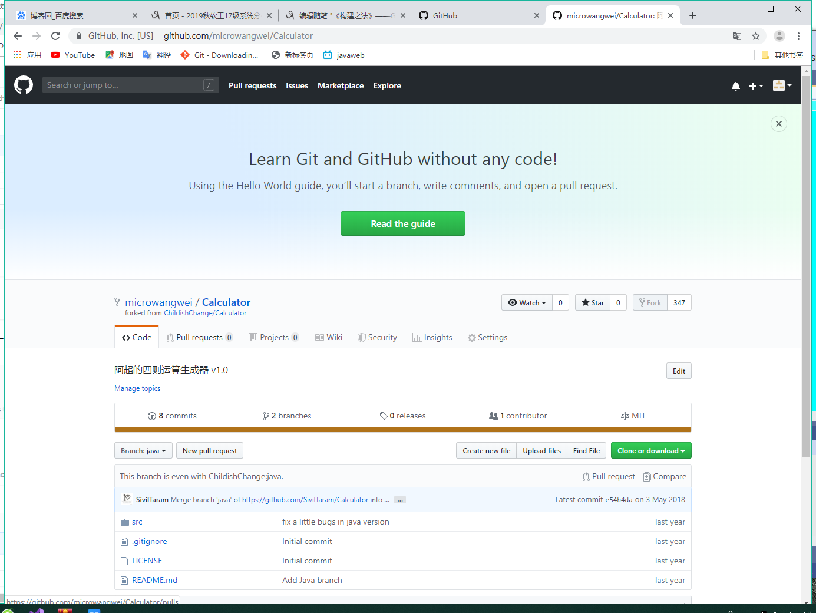Screen dimensions: 816x613
Task: View the 2 branches
Action: [x=287, y=416]
